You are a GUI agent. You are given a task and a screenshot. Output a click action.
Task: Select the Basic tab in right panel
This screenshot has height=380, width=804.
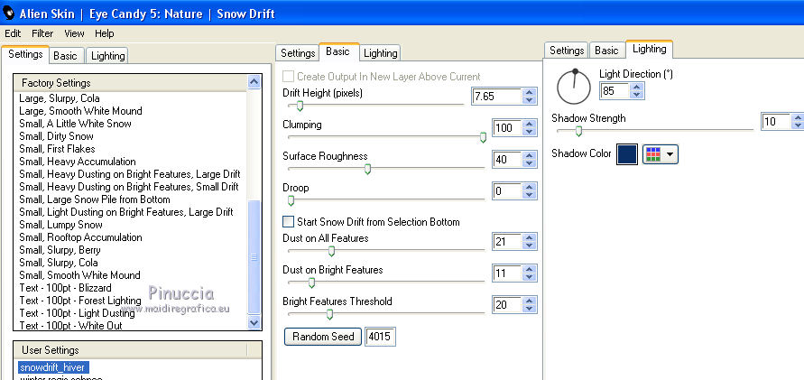pos(606,51)
